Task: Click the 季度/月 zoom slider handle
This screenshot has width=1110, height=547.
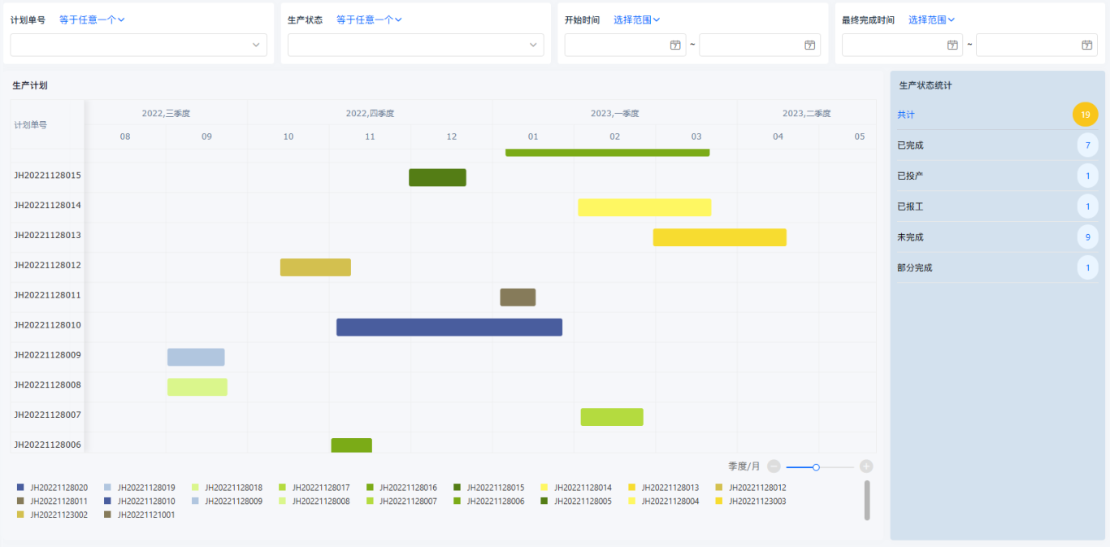Action: coord(816,467)
